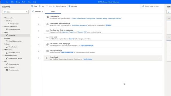This screenshot has height=96, width=171.
Task: Collapse the Windows subgroup
Action: pos(5,21)
